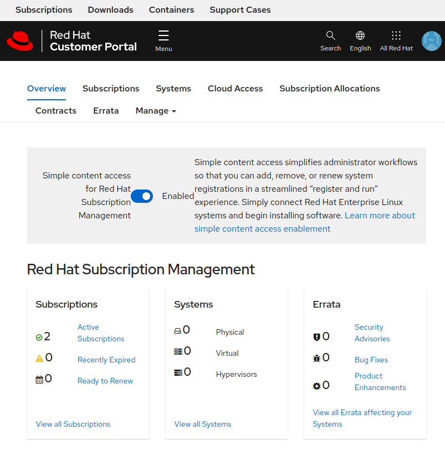445x455 pixels.
Task: Click the user avatar icon
Action: (431, 41)
